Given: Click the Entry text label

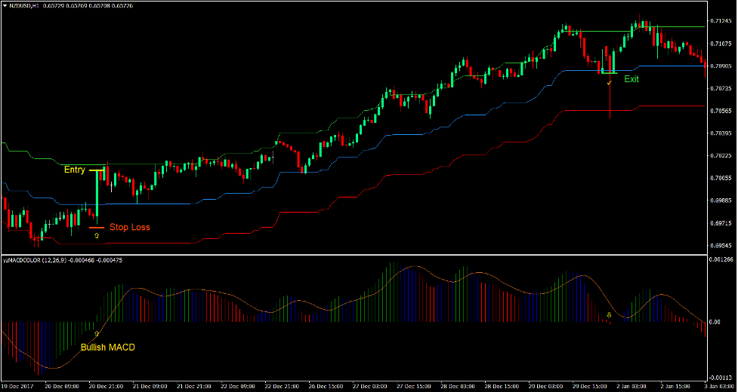Looking at the screenshot, I should tap(74, 170).
